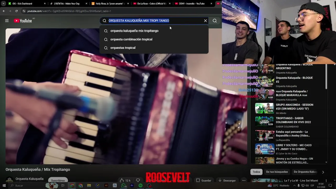Viewport: 336px width, 189px height.
Task: Open the tab search dropdown arrow
Action: 3,3
